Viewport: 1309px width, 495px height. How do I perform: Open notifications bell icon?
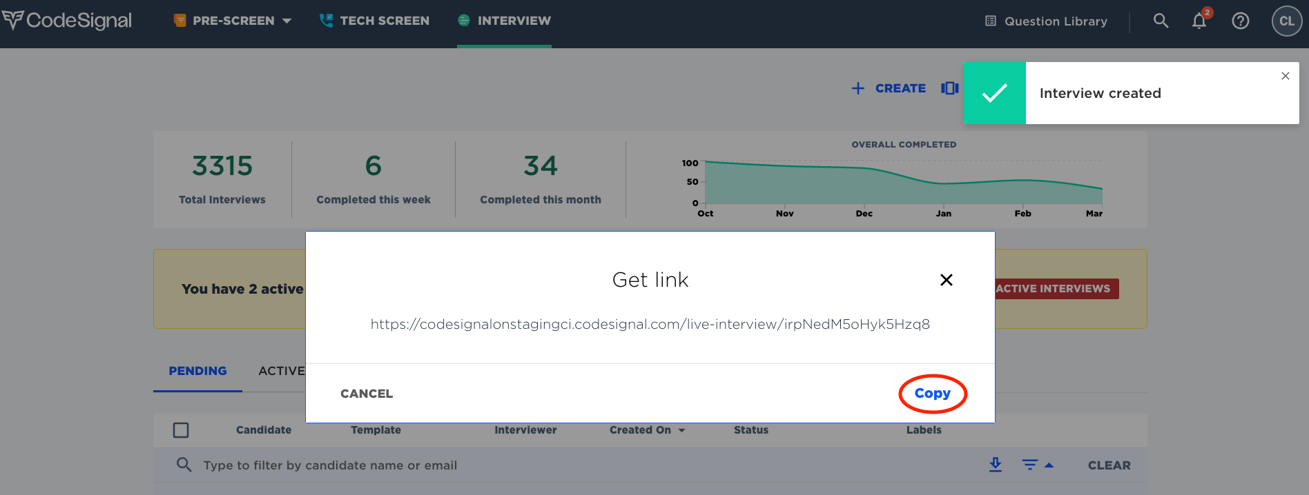(x=1200, y=21)
